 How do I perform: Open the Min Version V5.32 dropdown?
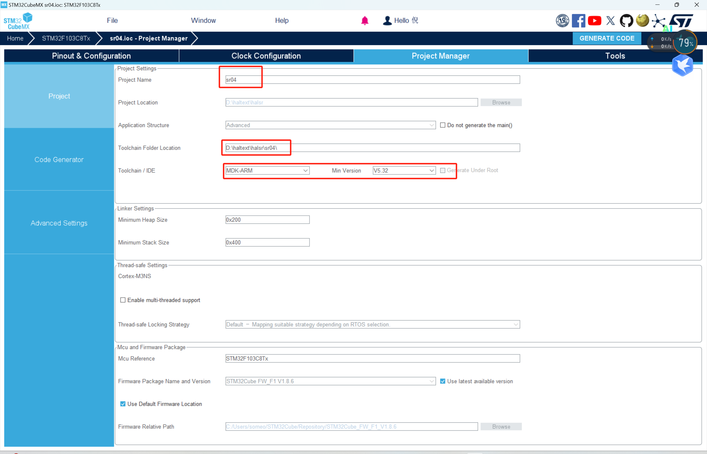coord(404,170)
